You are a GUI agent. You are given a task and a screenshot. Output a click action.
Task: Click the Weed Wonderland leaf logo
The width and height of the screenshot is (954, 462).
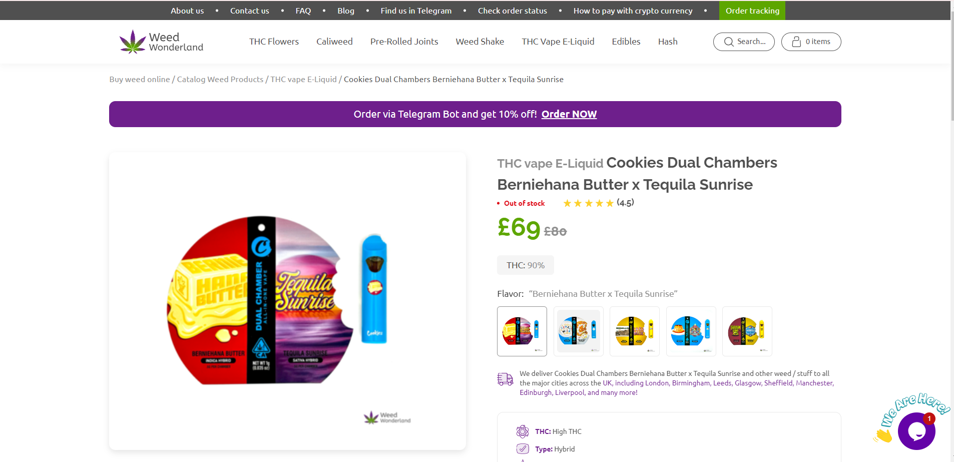[x=133, y=42]
